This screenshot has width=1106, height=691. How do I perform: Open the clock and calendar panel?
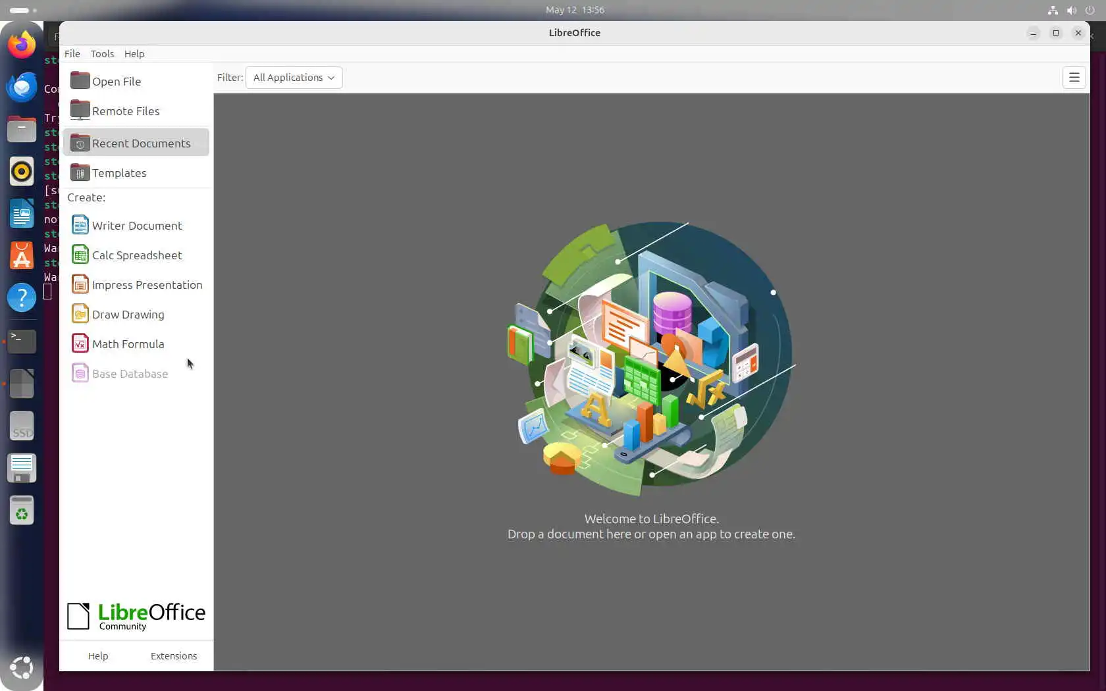click(575, 10)
